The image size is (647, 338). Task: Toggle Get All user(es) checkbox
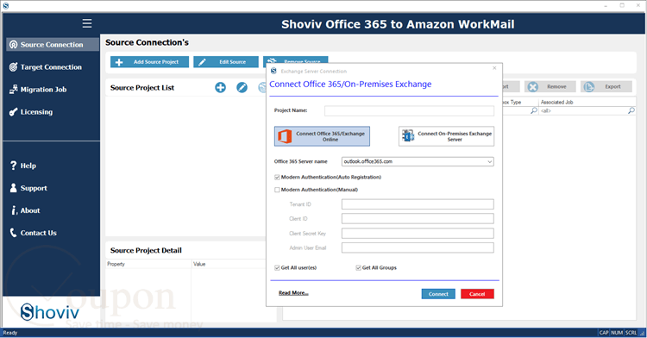[277, 268]
